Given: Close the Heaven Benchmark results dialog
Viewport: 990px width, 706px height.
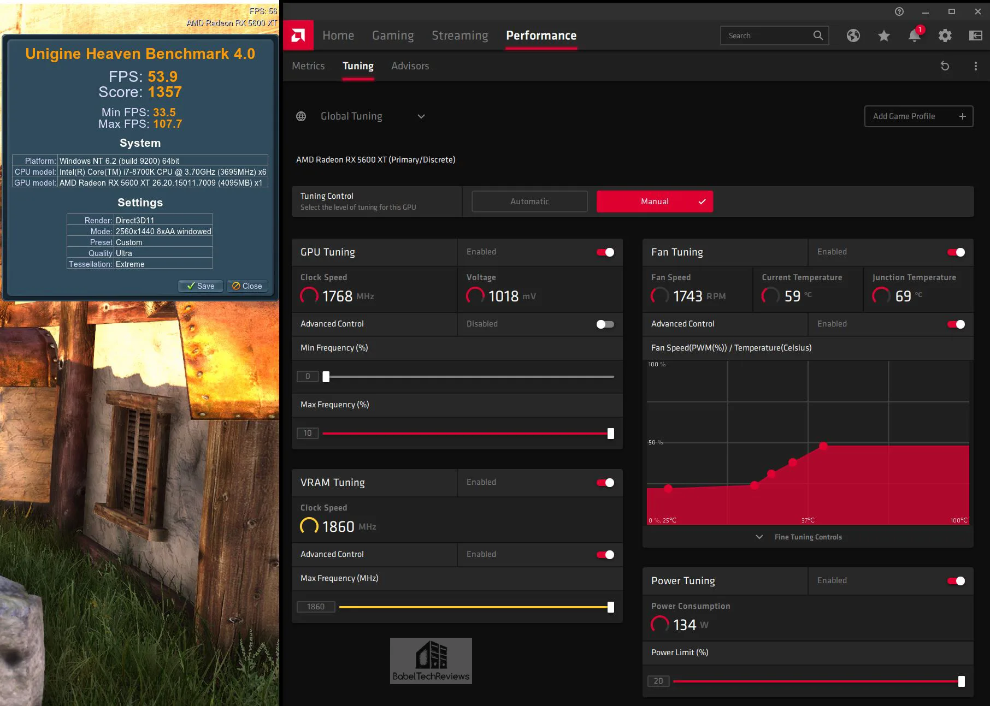Looking at the screenshot, I should [x=247, y=286].
